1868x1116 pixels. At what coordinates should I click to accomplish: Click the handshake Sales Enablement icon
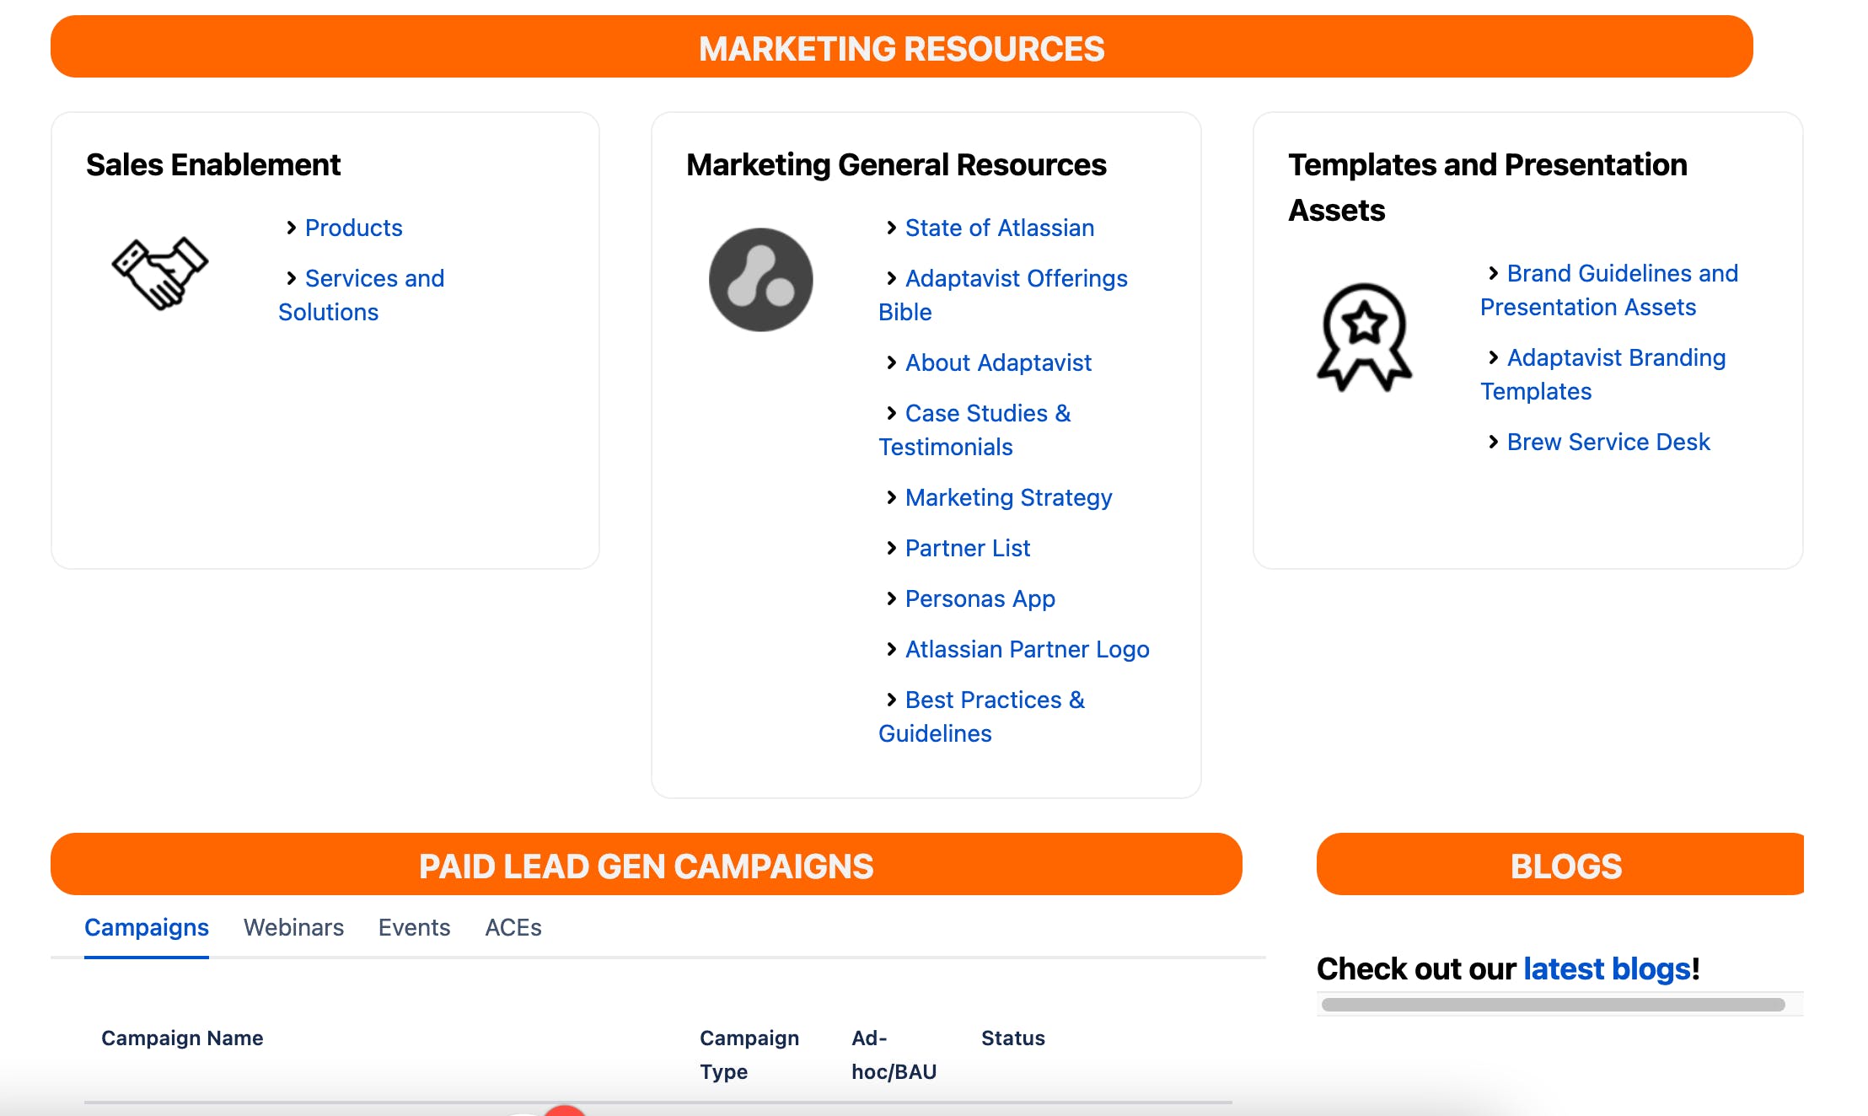160,273
